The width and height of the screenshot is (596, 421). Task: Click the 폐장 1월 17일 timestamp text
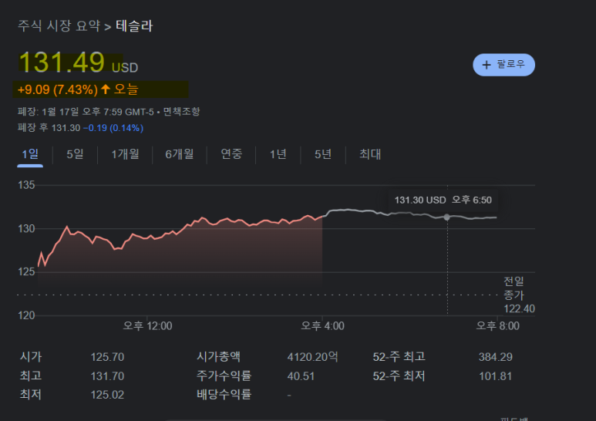(x=86, y=112)
